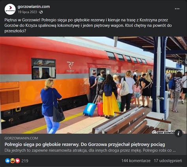Click the gorzowianin.com profile avatar
The width and height of the screenshot is (187, 167).
(x=10, y=9)
